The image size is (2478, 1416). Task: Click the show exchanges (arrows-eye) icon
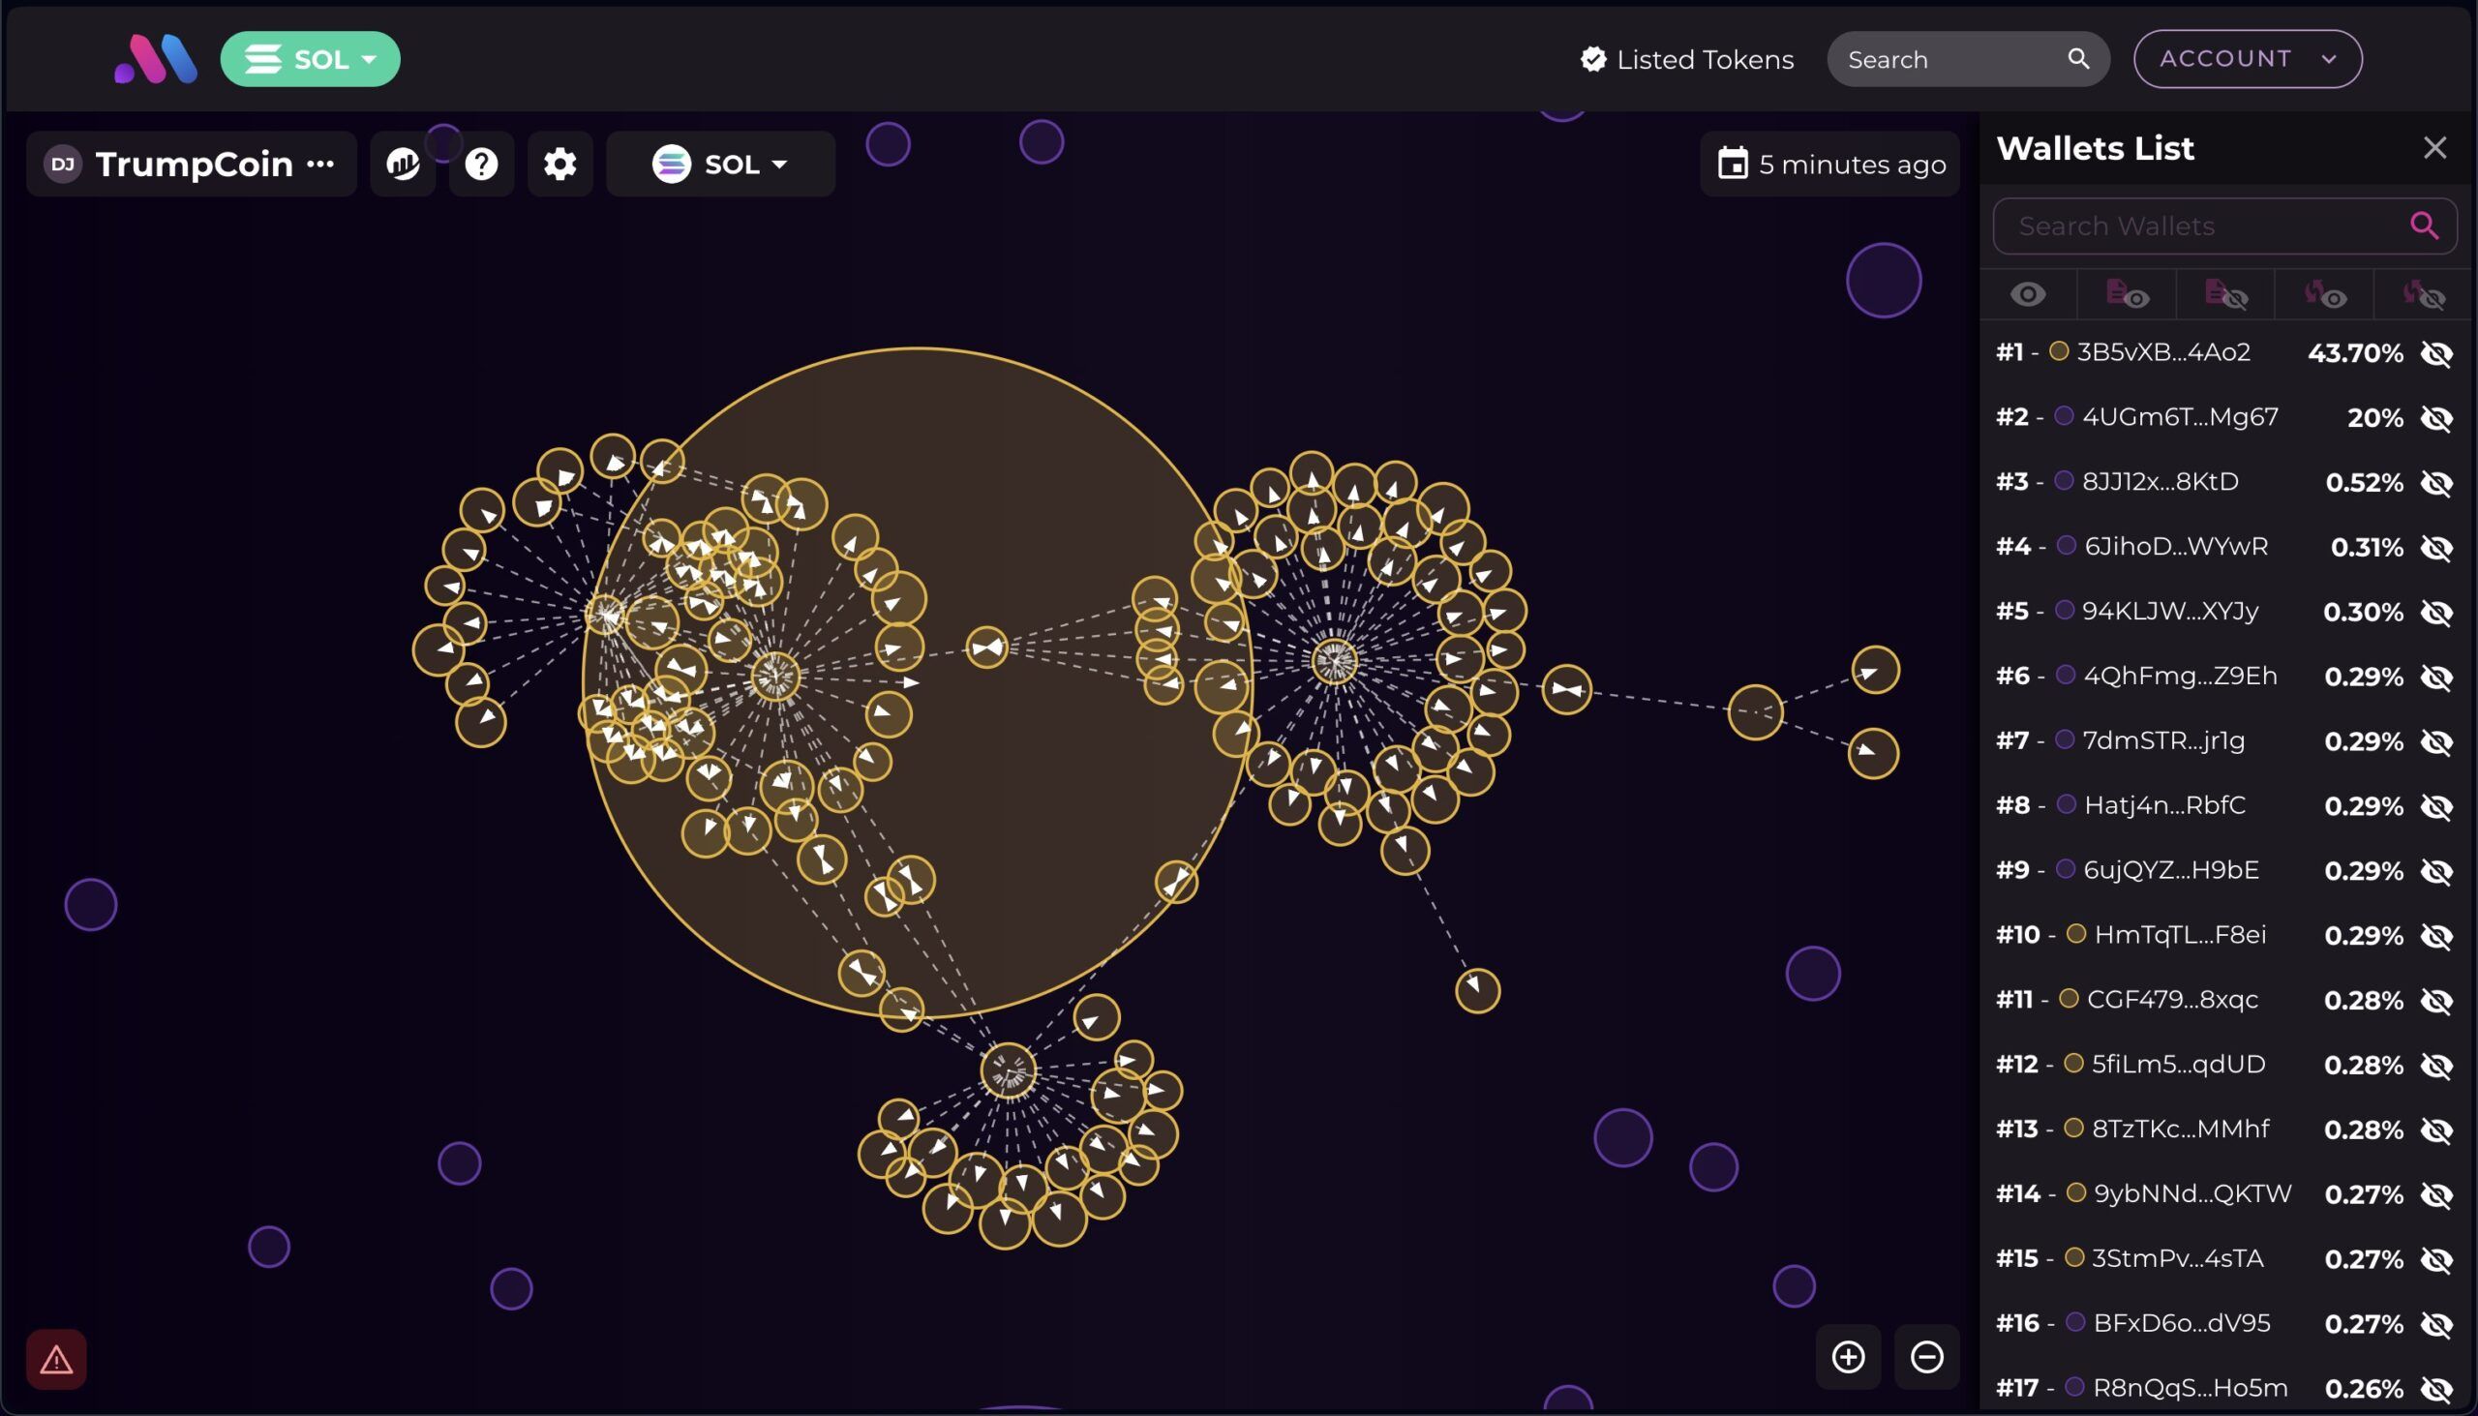point(2325,294)
